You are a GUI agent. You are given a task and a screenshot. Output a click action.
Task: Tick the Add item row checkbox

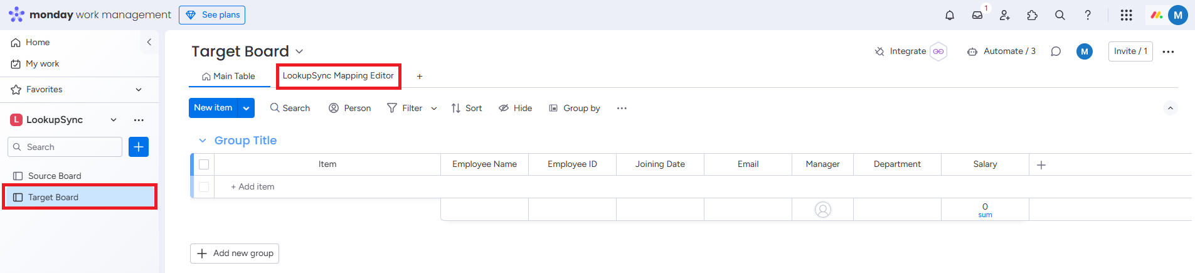(204, 186)
